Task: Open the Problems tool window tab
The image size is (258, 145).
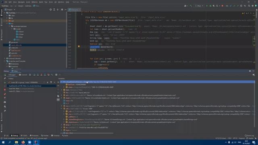Action: 34,136
